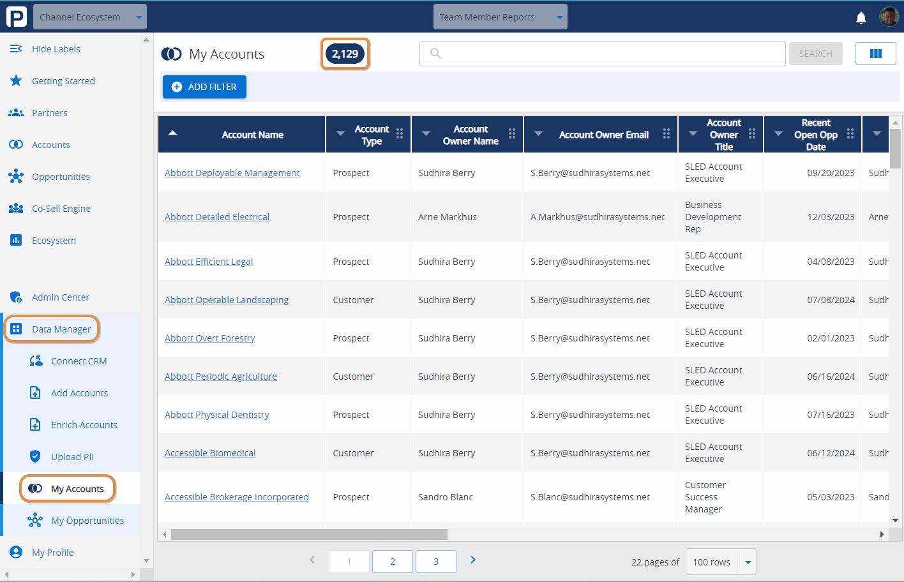Go to My Opportunities menu item
Screen dimensions: 904x582
click(x=87, y=520)
